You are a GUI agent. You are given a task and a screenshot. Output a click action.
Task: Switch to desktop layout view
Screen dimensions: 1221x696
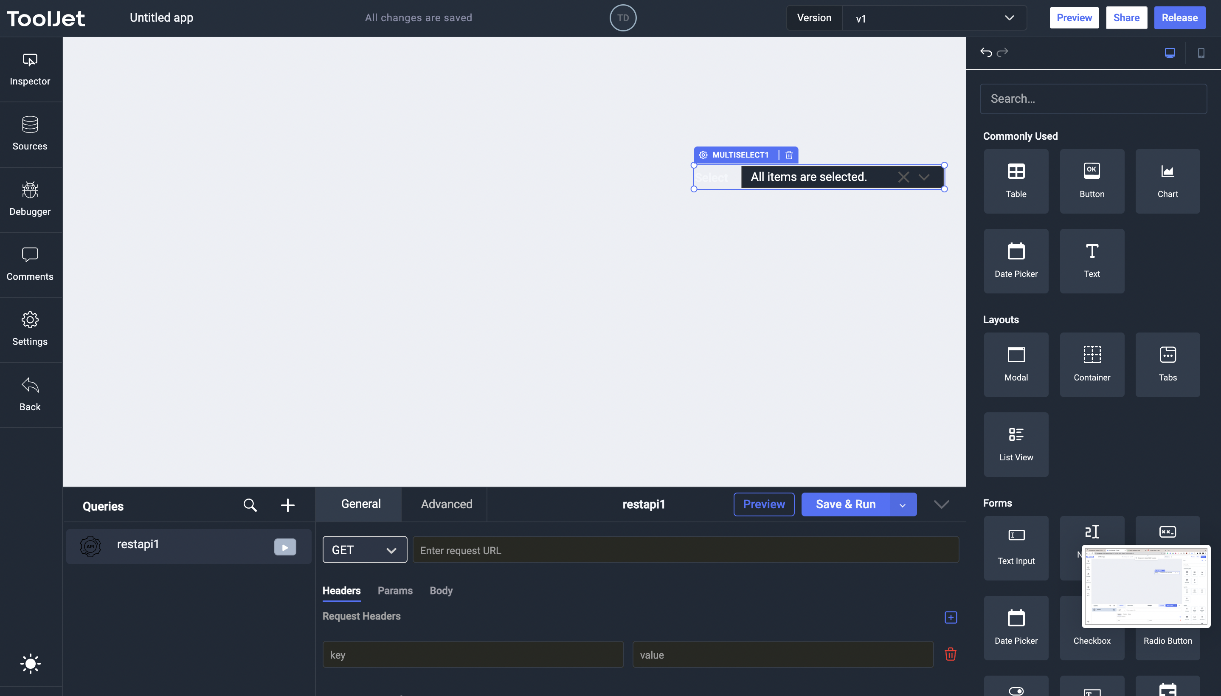point(1170,53)
